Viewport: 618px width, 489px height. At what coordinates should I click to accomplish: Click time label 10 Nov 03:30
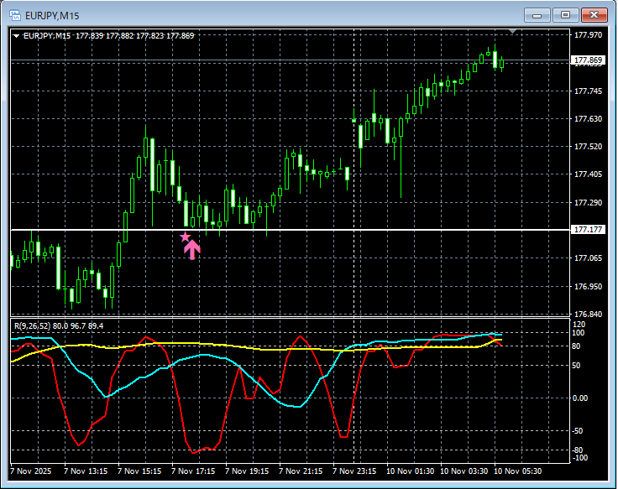(x=463, y=471)
